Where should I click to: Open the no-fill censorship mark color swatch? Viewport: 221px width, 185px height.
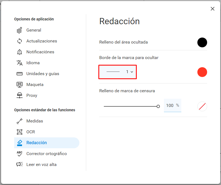point(202,106)
